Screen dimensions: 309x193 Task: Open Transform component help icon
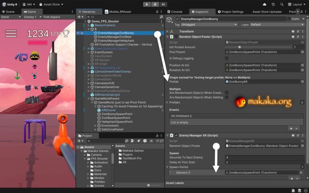tap(293, 31)
